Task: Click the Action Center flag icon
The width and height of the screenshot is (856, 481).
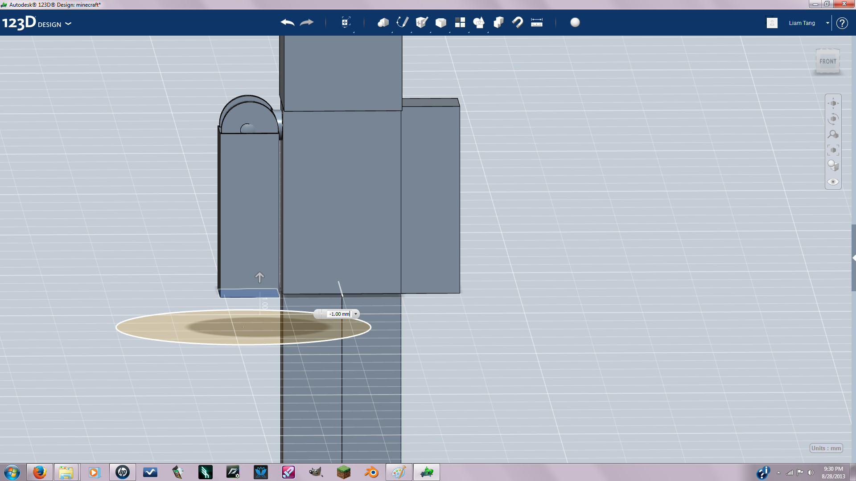Action: [x=800, y=473]
